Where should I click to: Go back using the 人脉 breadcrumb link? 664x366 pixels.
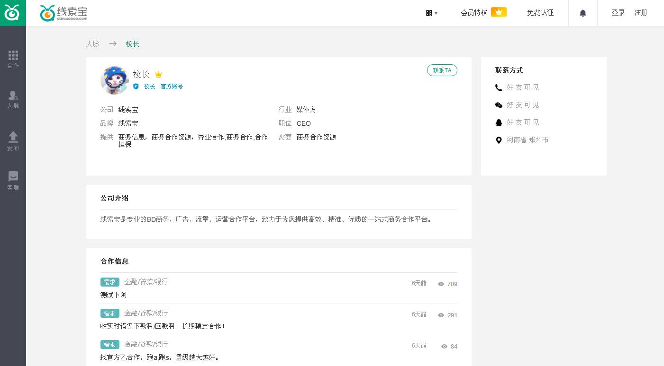pos(93,44)
